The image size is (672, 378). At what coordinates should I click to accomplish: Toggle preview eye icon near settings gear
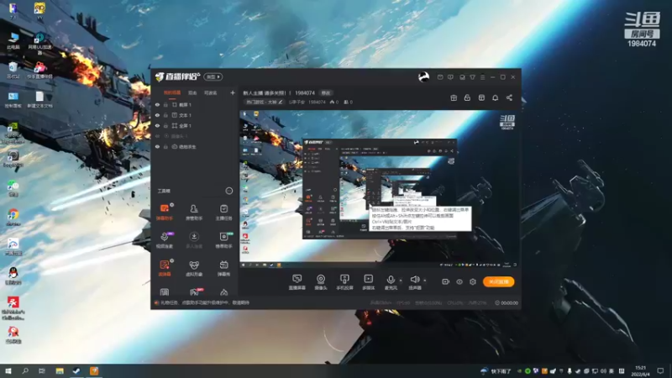tap(459, 281)
